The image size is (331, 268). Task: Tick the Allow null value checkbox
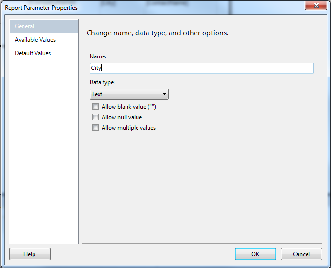tap(95, 117)
